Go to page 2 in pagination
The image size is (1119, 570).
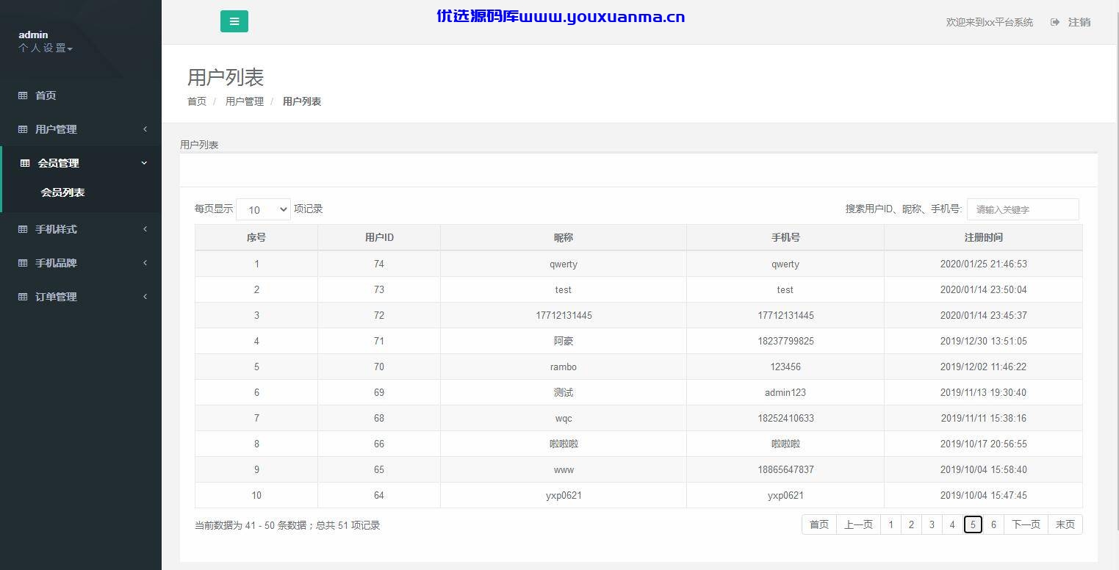coord(911,524)
